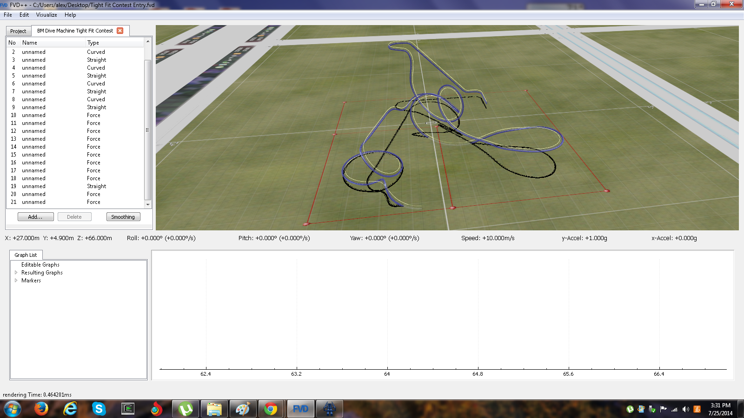Expand the Markers tree node
The image size is (744, 418).
pos(16,281)
